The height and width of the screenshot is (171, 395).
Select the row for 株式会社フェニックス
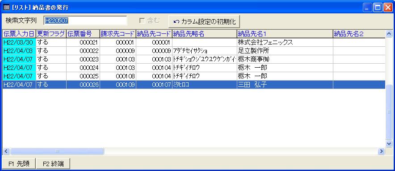pyautogui.click(x=194, y=42)
